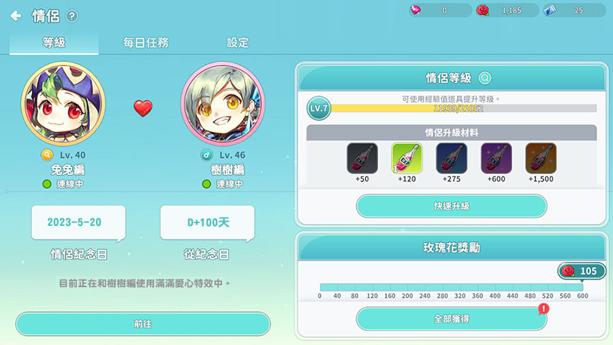Click the red heart between avatars

tap(143, 108)
